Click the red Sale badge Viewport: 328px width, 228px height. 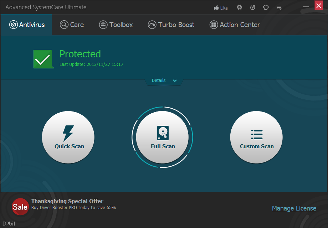[20, 207]
